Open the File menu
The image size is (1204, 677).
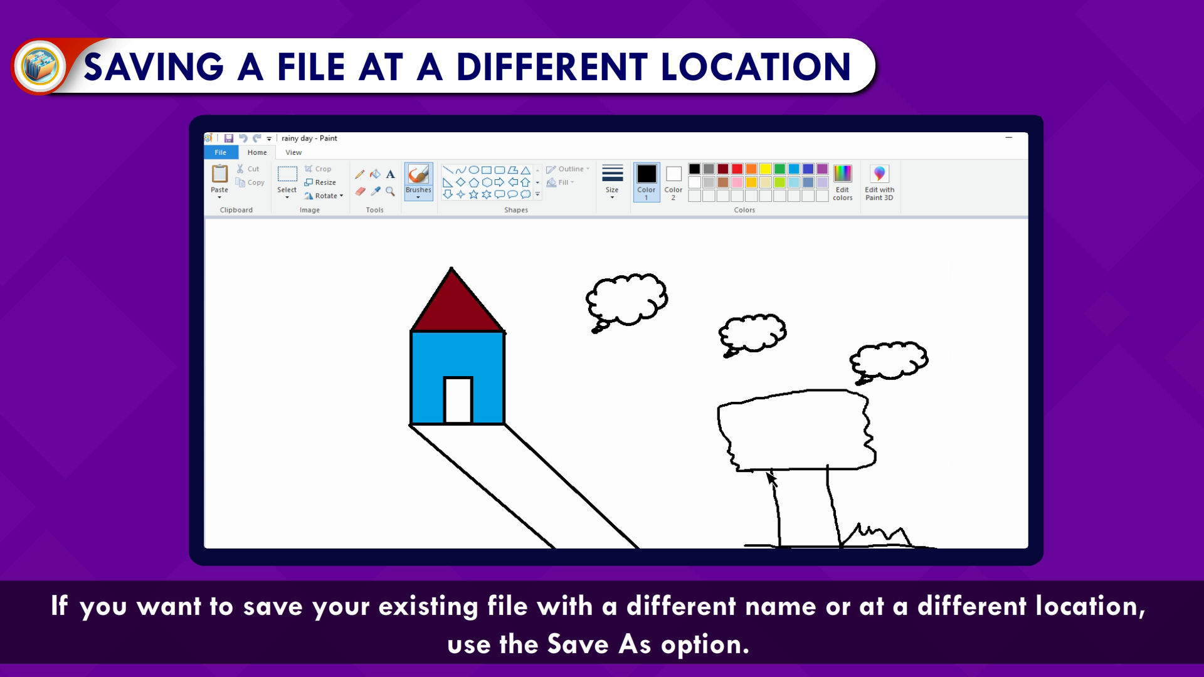[221, 152]
